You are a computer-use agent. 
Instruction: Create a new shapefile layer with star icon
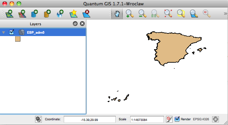click(x=74, y=14)
